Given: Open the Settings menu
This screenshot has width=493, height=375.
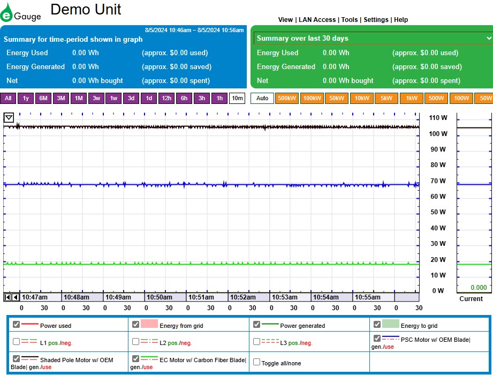Looking at the screenshot, I should click(x=376, y=20).
